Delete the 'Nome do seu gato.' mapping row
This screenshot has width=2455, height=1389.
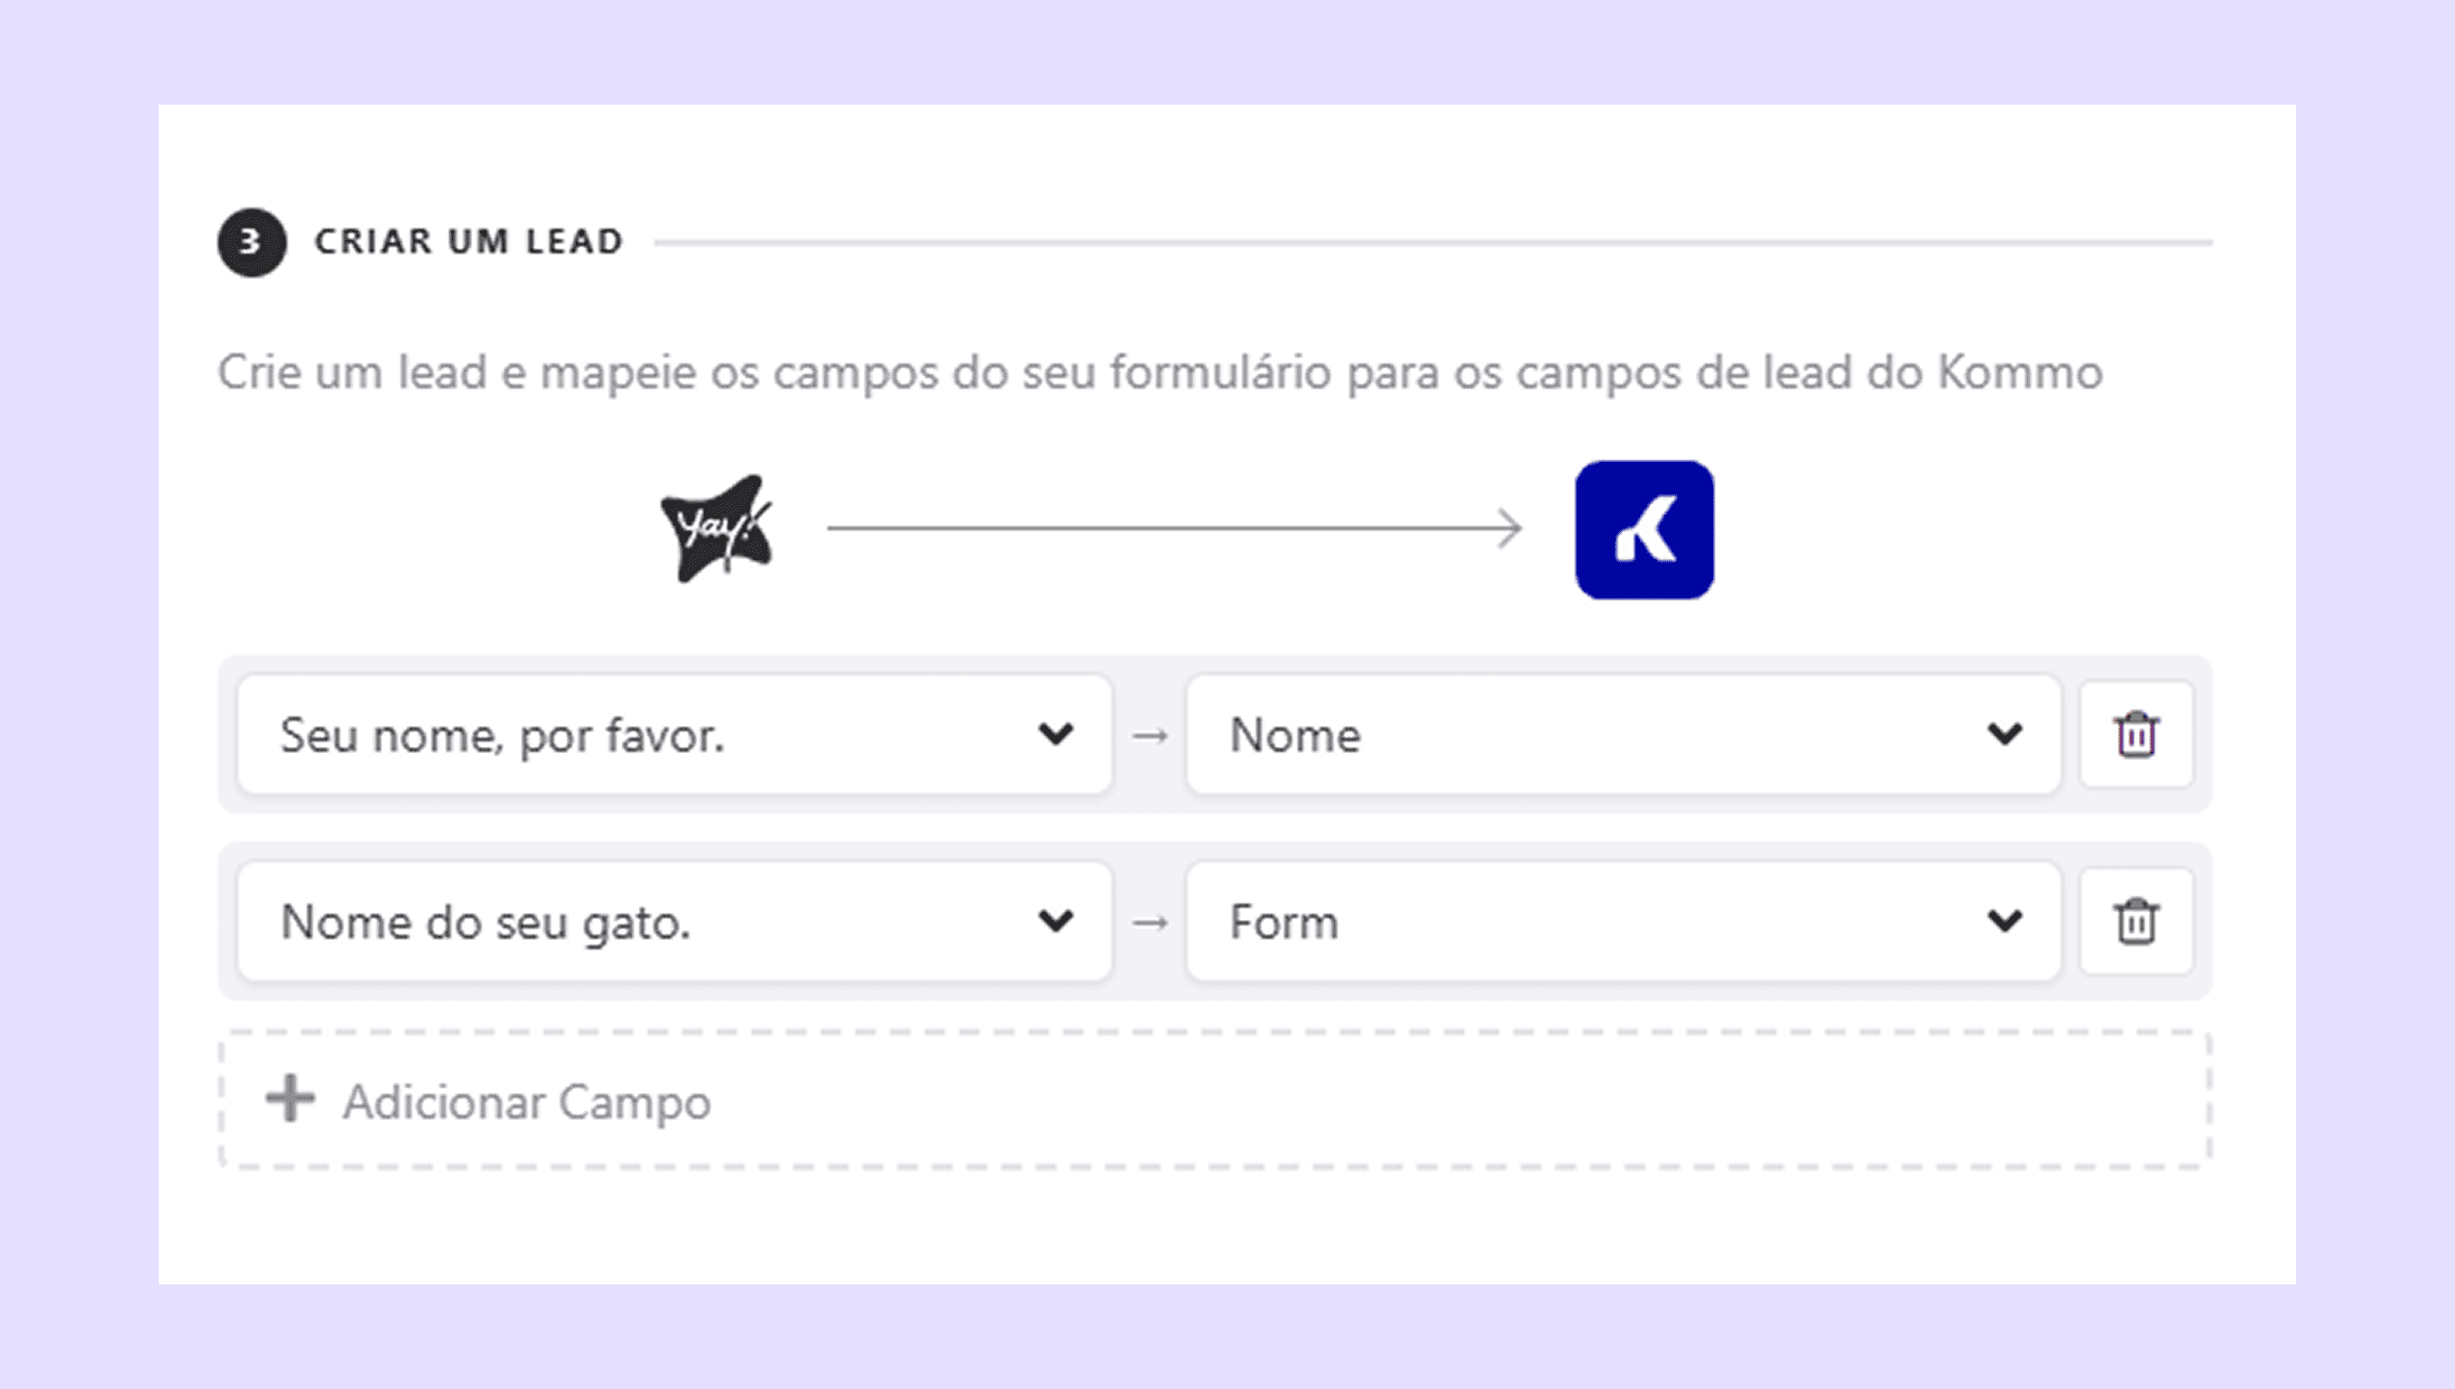pos(2136,922)
